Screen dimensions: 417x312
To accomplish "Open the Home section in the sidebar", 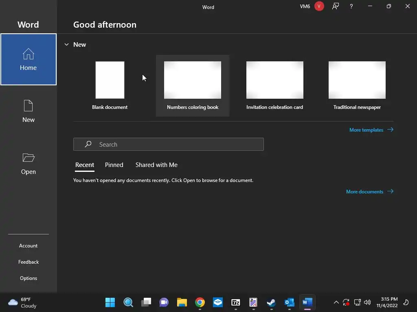I will pyautogui.click(x=28, y=59).
